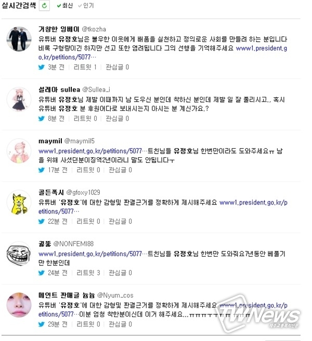Click the green refresh icon beside 실시간검색
The width and height of the screenshot is (312, 341).
44,5
